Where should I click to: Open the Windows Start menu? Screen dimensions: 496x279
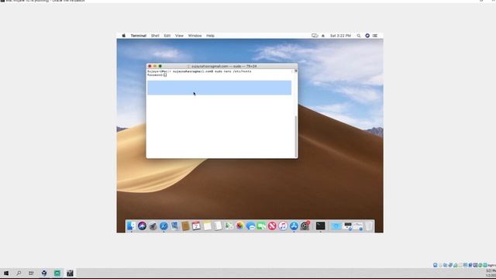pyautogui.click(x=6, y=273)
